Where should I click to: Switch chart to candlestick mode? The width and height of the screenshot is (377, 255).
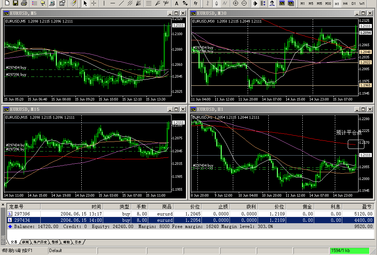216,3
